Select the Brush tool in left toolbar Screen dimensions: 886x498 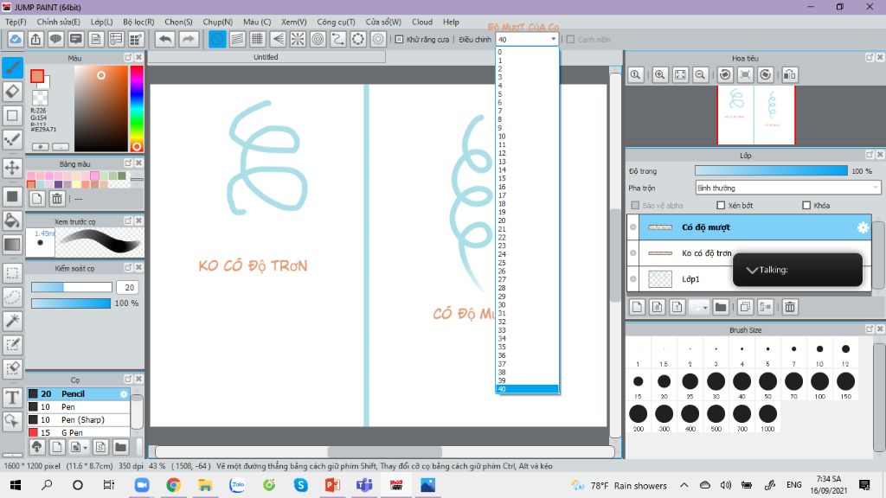[12, 67]
